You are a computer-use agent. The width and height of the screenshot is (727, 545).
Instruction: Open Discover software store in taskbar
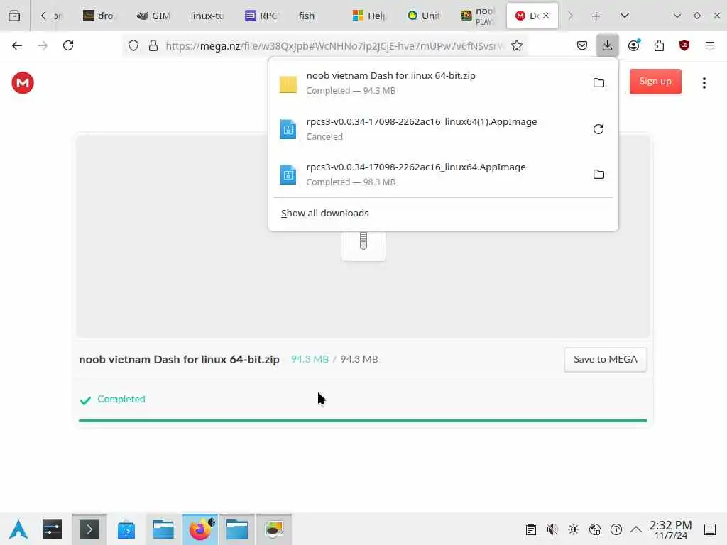tap(126, 529)
